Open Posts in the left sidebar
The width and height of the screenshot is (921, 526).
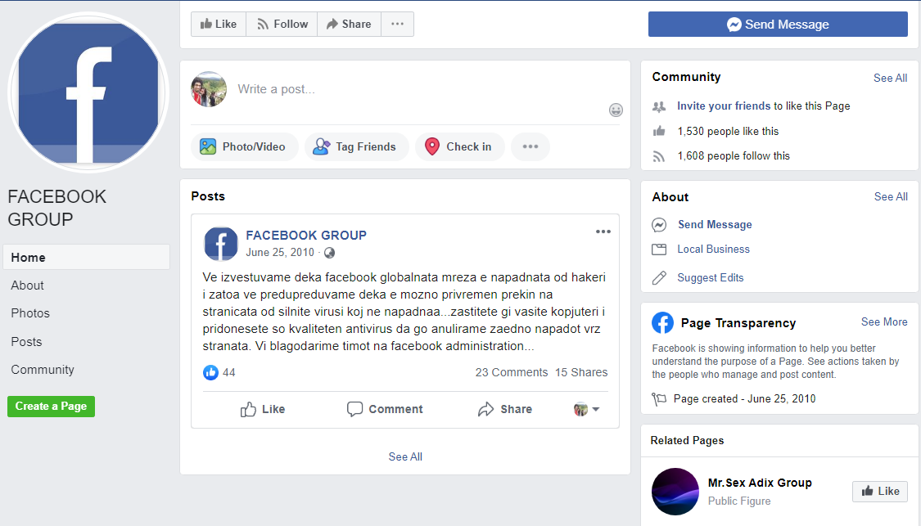coord(26,342)
